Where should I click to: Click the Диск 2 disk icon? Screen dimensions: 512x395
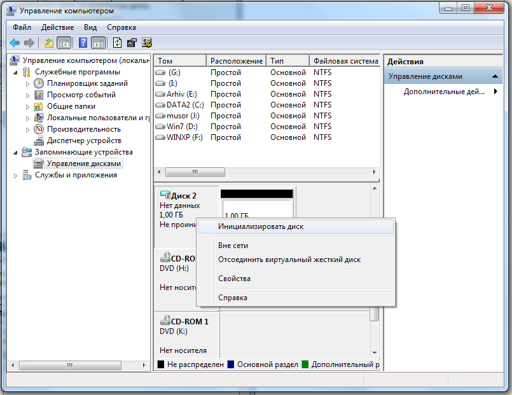pyautogui.click(x=165, y=195)
